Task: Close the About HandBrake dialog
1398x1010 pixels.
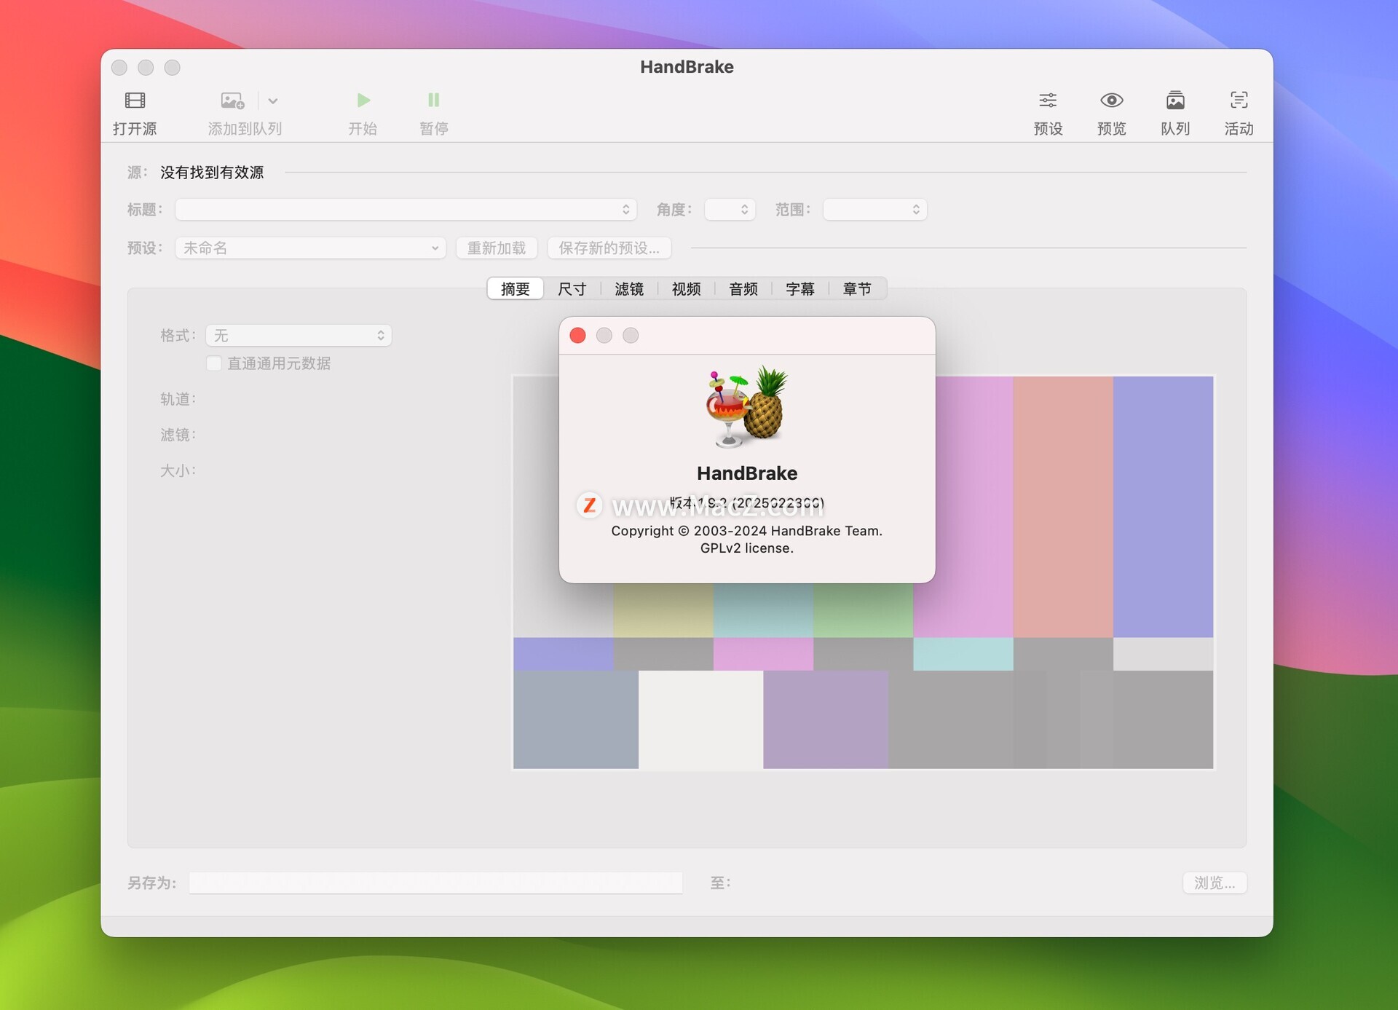Action: 577,336
